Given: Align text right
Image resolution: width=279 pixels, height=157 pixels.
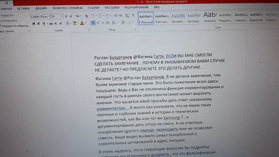Looking at the screenshot, I should point(103,23).
